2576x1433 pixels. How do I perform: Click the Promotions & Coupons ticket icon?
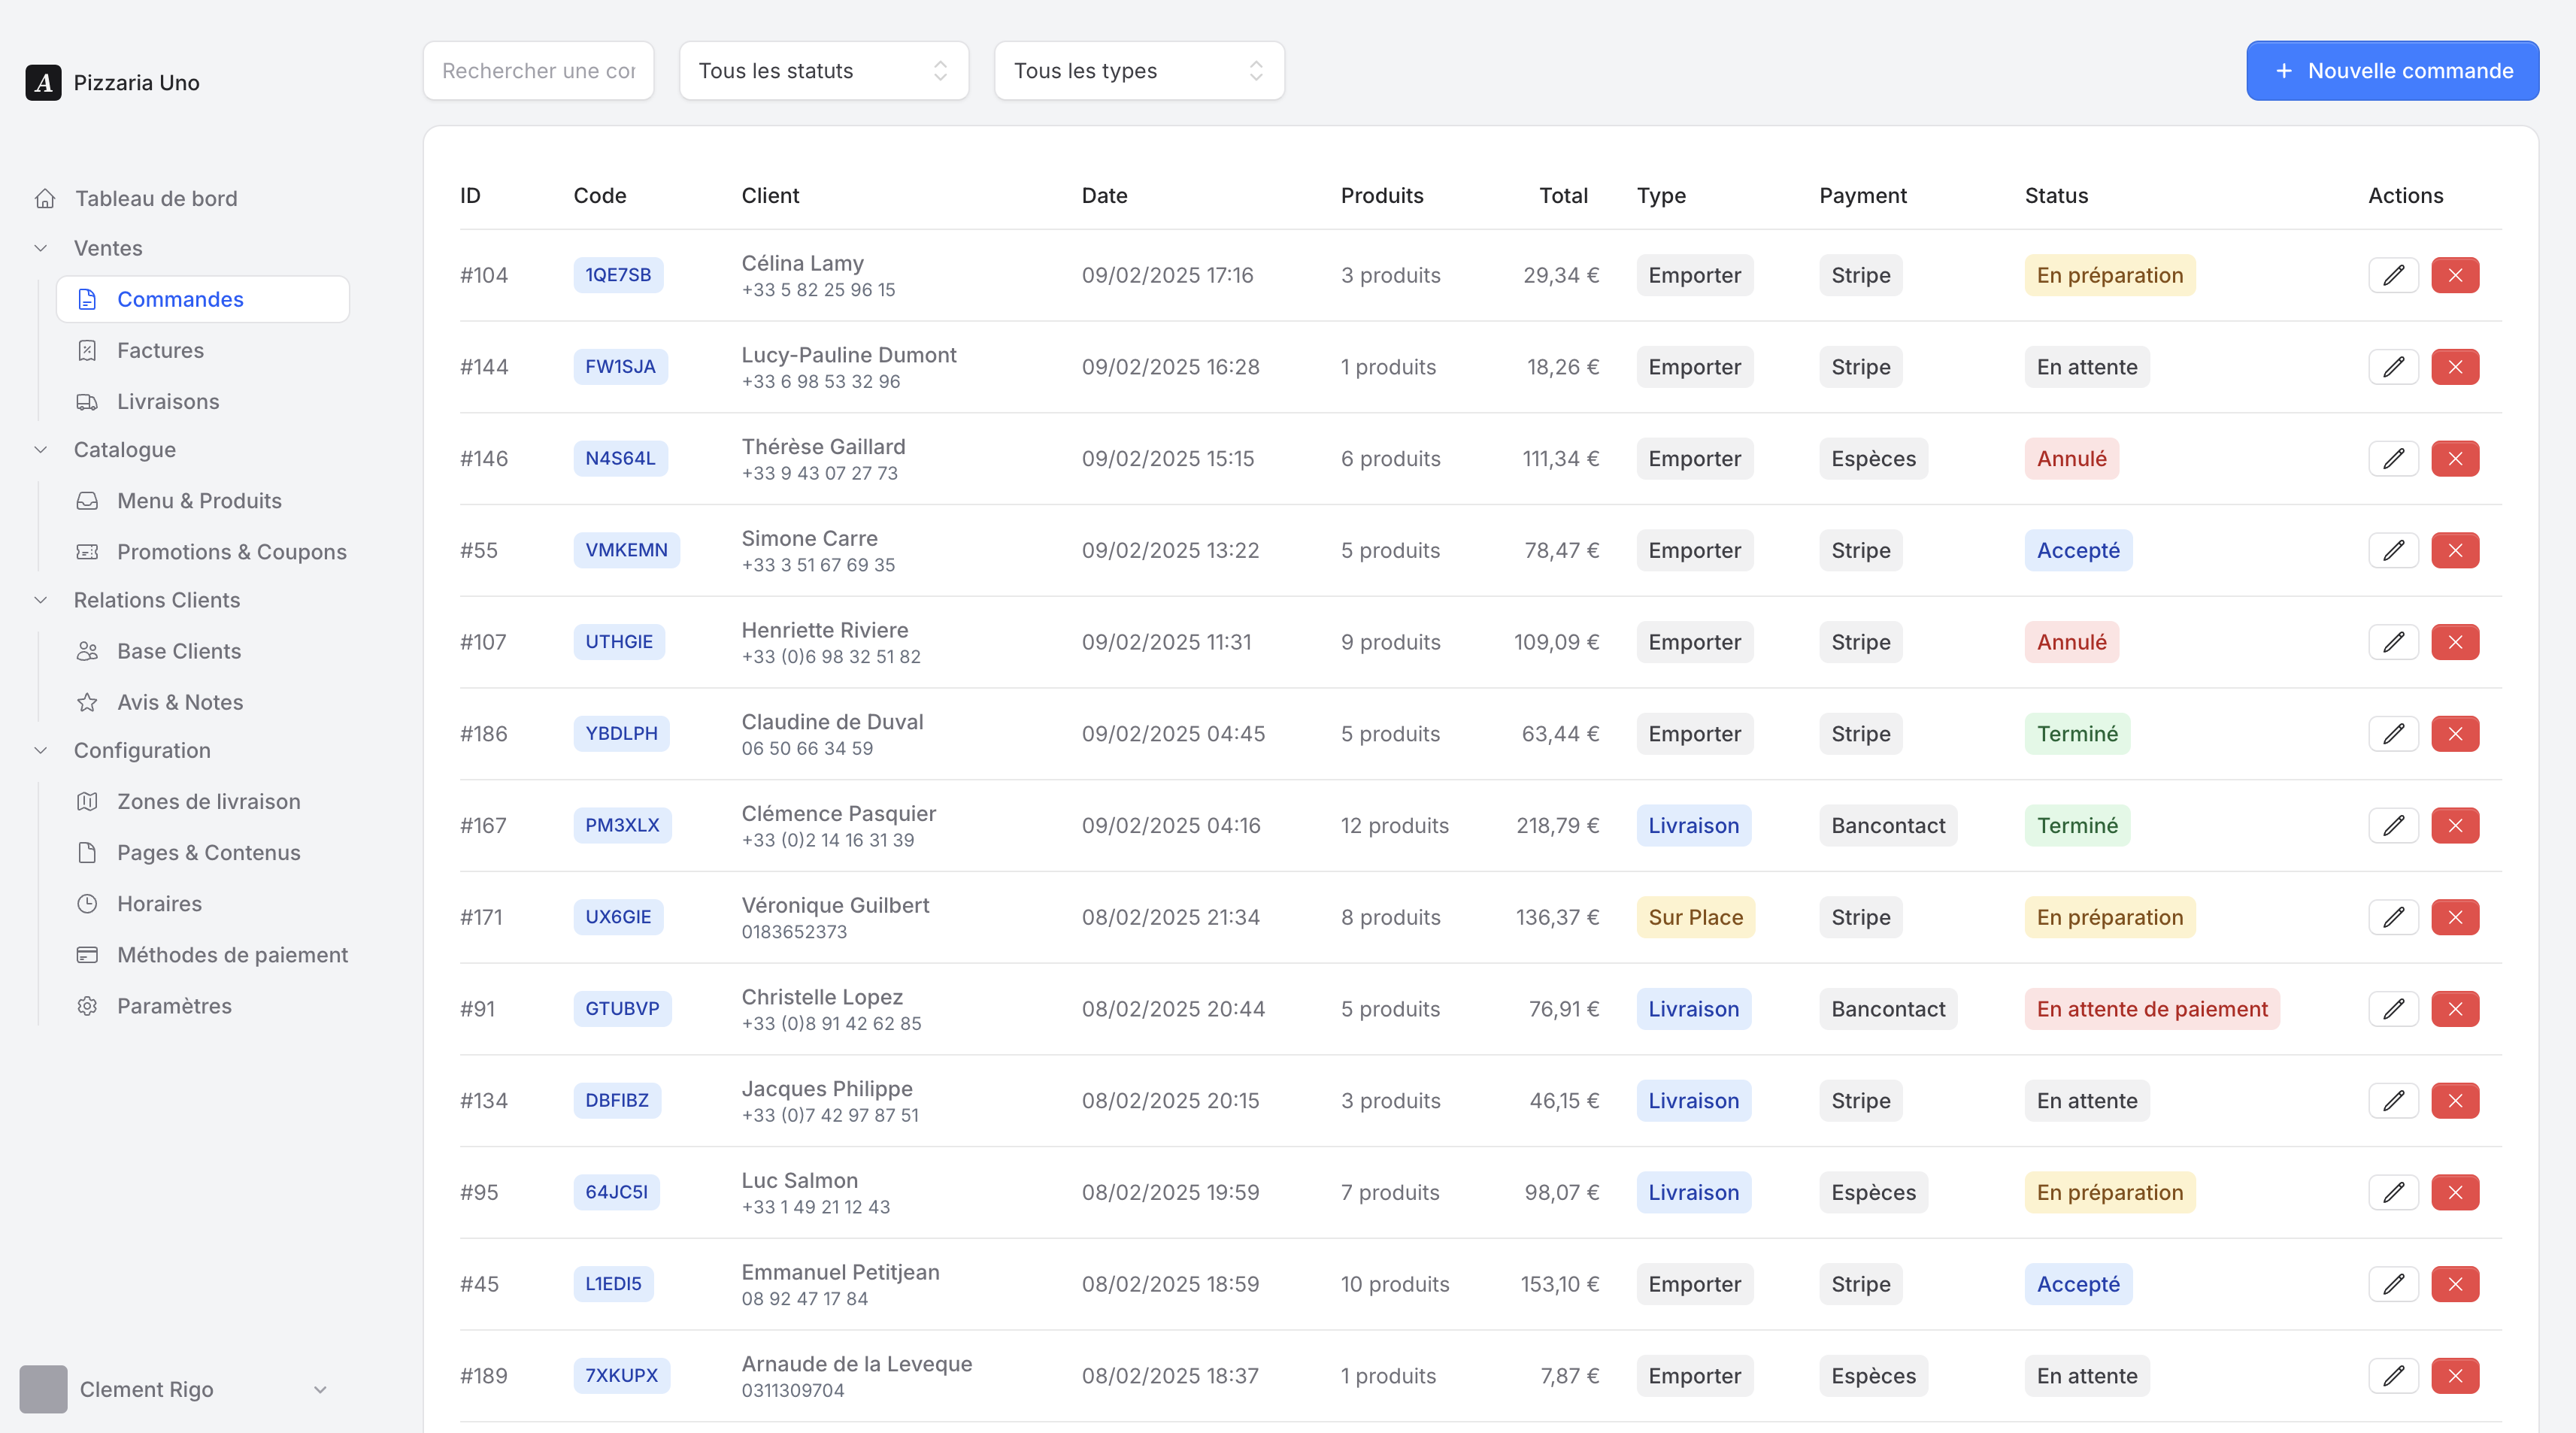pos(87,551)
